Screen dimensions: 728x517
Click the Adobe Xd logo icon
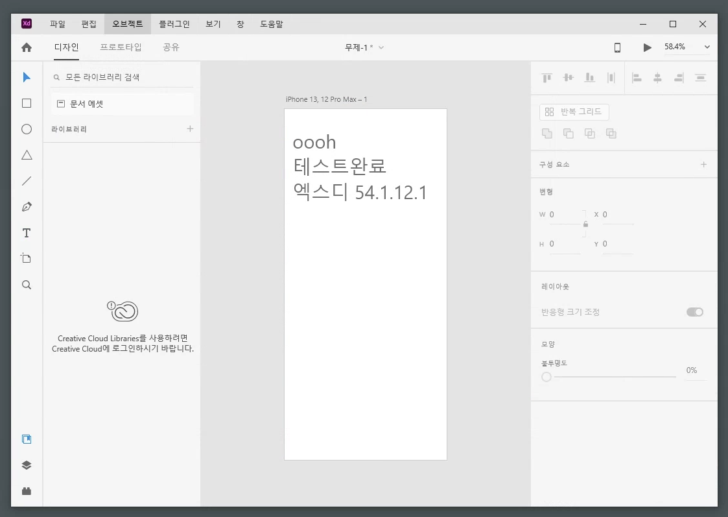pyautogui.click(x=27, y=23)
